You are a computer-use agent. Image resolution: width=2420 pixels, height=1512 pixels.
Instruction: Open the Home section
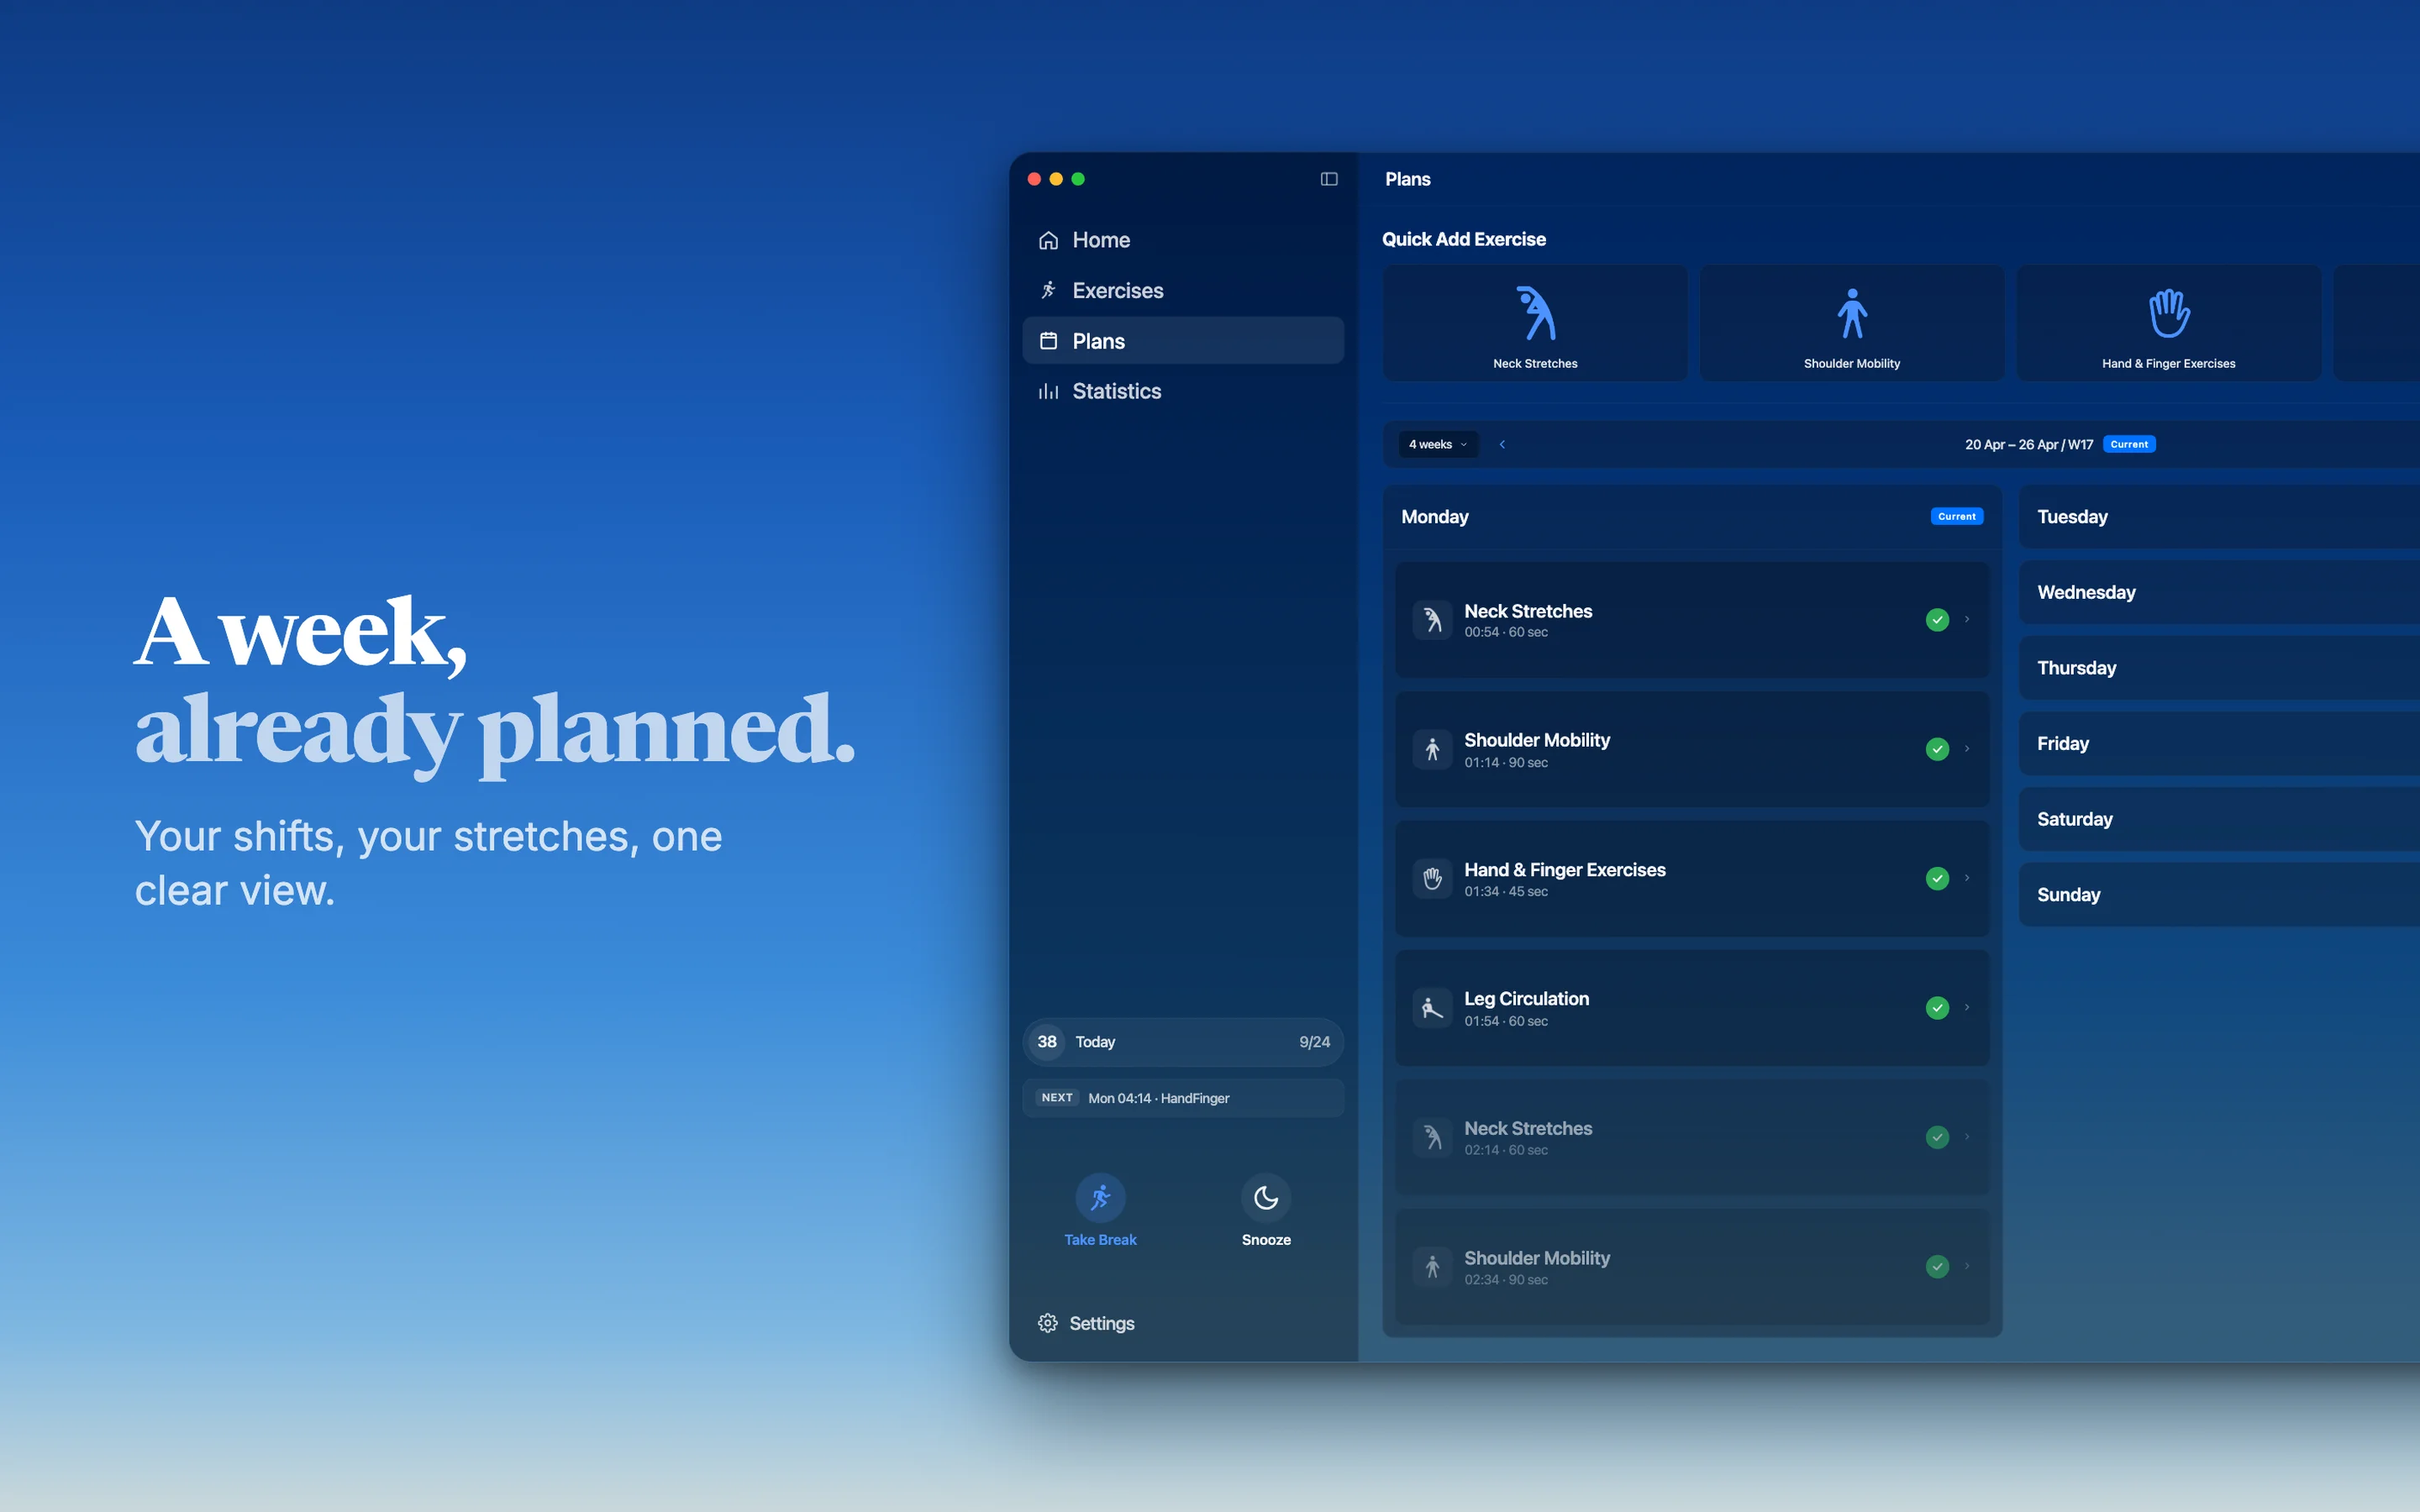click(x=1183, y=240)
